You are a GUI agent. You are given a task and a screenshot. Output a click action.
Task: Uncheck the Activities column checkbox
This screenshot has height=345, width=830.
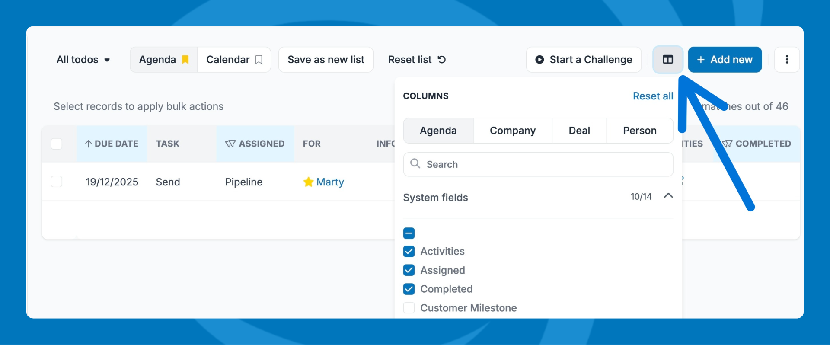[409, 252]
